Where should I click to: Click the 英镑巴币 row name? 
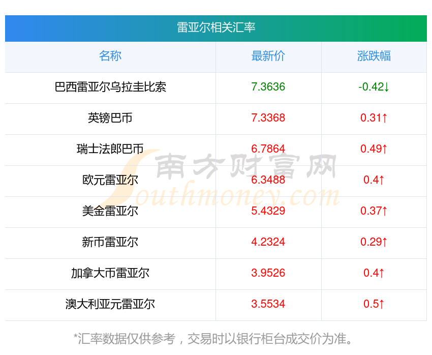pos(110,118)
